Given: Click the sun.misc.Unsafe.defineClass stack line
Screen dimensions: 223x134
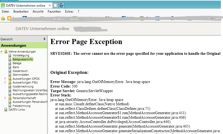Looking at the screenshot, I should [x=92, y=104].
